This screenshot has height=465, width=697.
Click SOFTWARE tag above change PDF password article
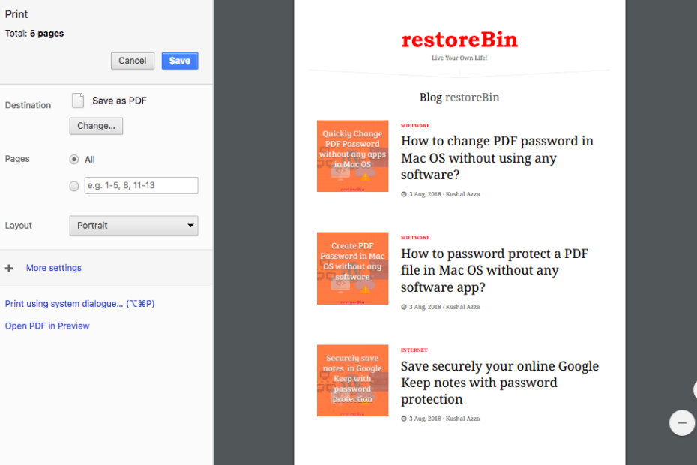[415, 126]
